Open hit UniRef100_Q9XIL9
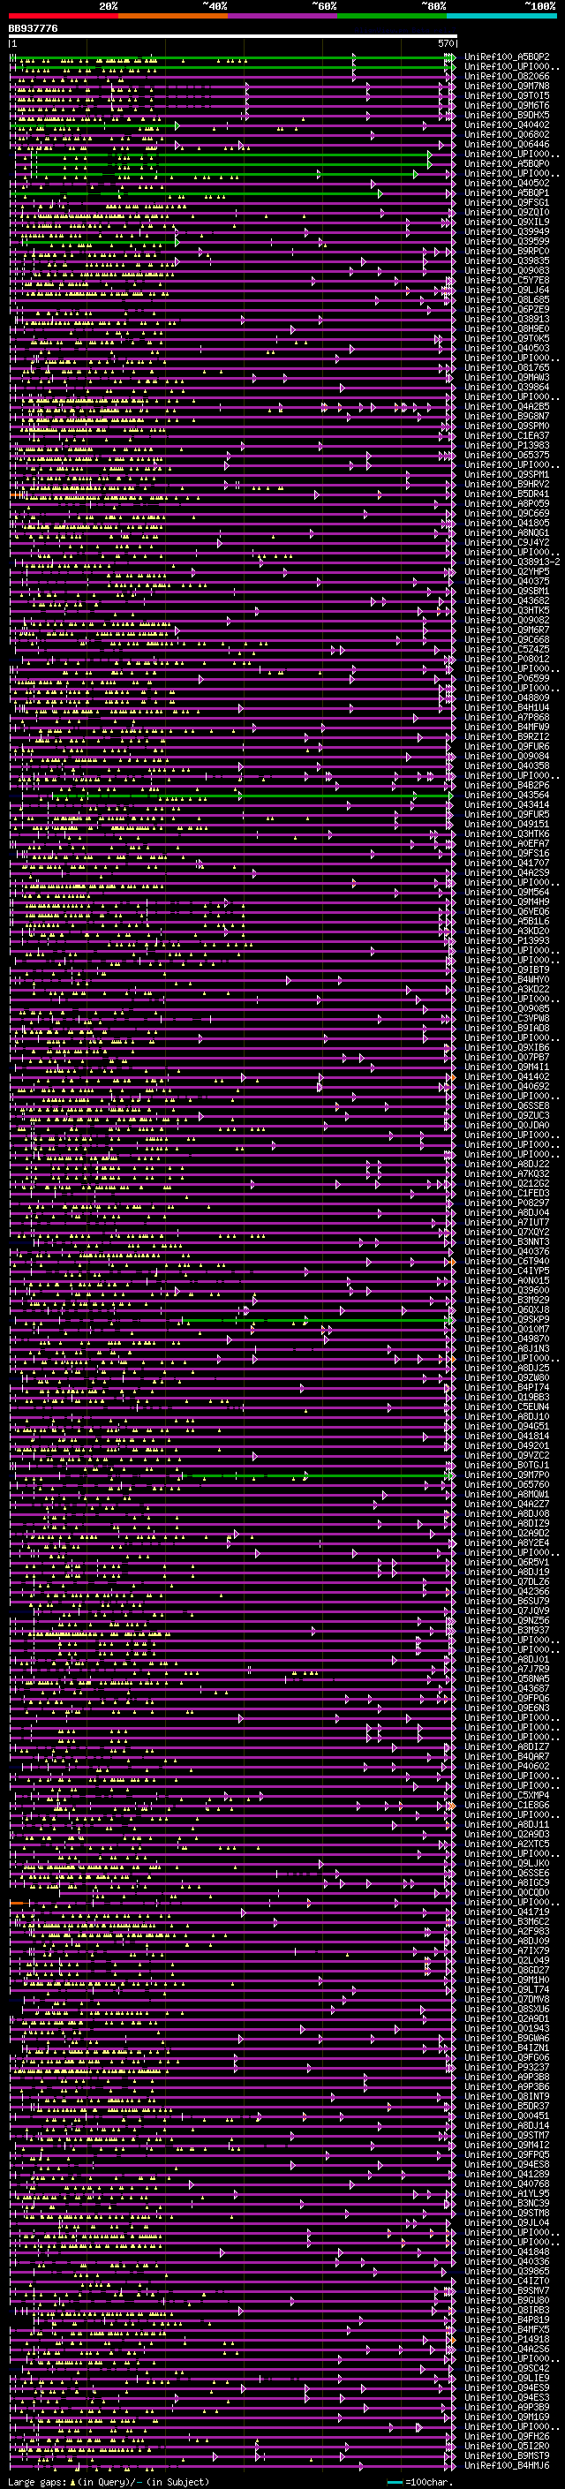This screenshot has height=2489, width=565. (507, 223)
